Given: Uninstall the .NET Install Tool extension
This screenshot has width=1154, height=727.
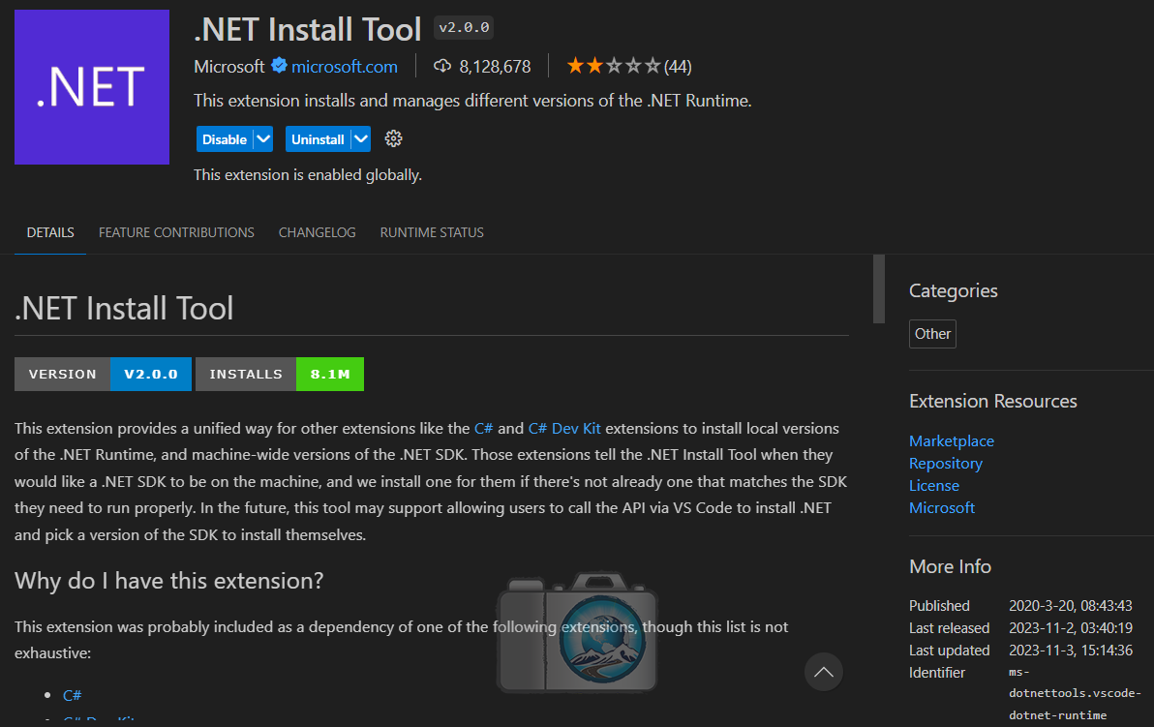Looking at the screenshot, I should click(318, 139).
